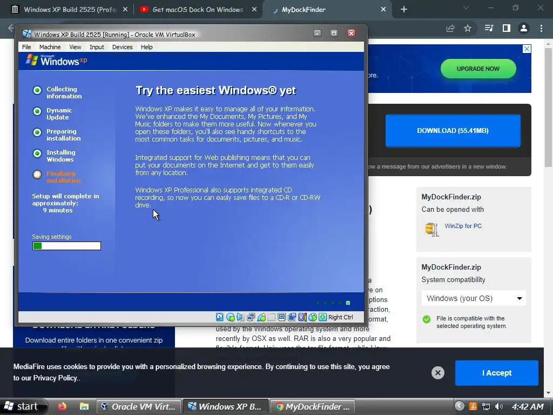Open the WinZip for PC link
This screenshot has width=553, height=415.
coord(463,226)
